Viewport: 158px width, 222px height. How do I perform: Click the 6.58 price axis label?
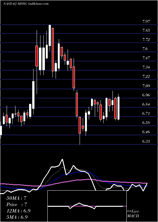click(x=146, y=122)
